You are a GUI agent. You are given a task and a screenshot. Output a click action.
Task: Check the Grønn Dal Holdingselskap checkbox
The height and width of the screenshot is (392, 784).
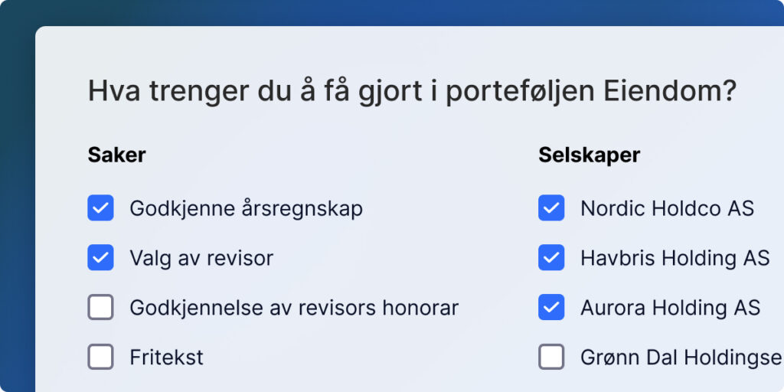tap(551, 357)
